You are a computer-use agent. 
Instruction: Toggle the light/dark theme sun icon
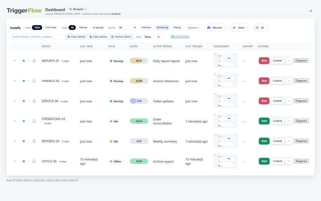[x=311, y=11]
